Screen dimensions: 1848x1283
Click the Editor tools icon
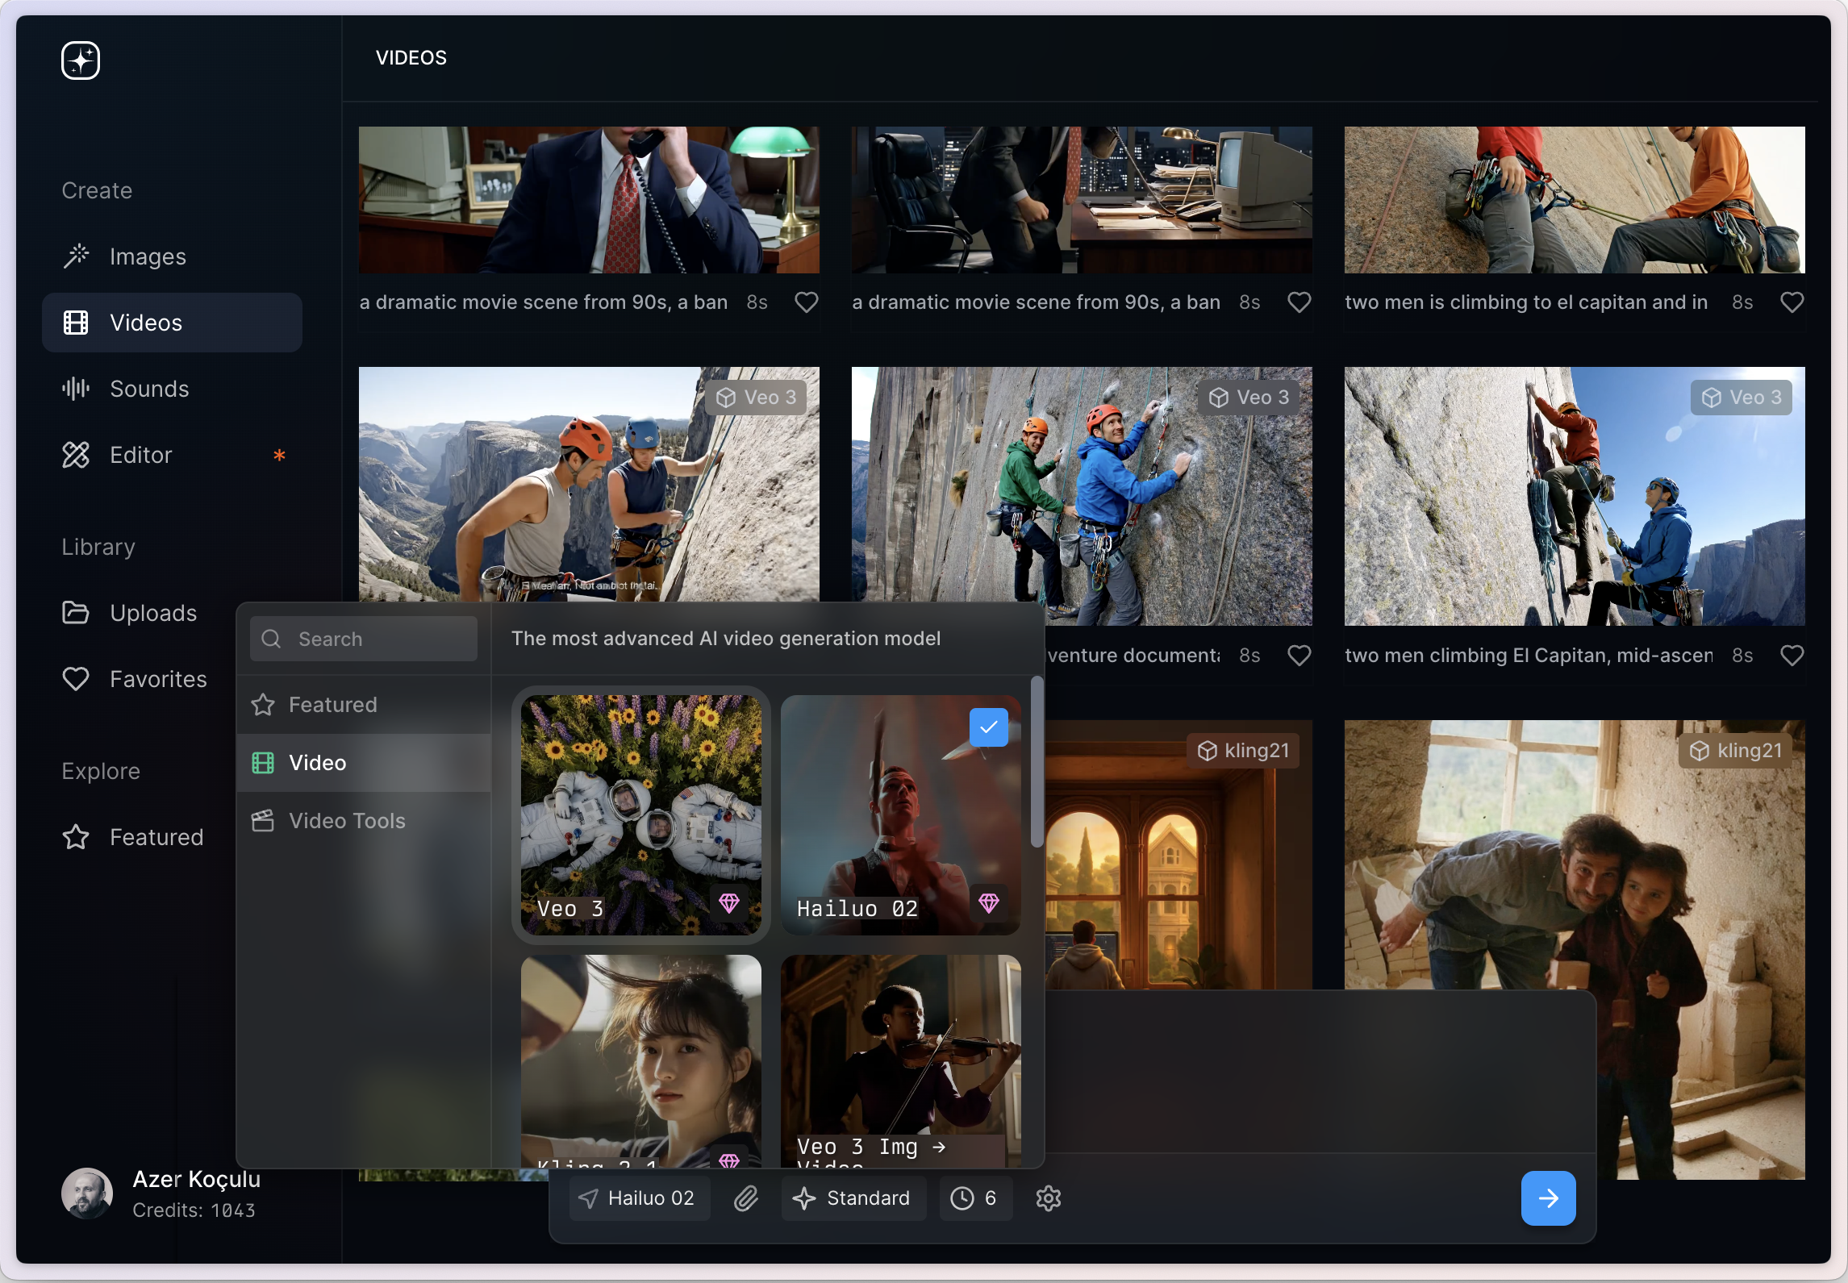point(76,455)
